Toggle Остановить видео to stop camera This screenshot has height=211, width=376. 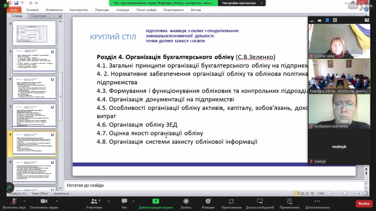(x=44, y=202)
